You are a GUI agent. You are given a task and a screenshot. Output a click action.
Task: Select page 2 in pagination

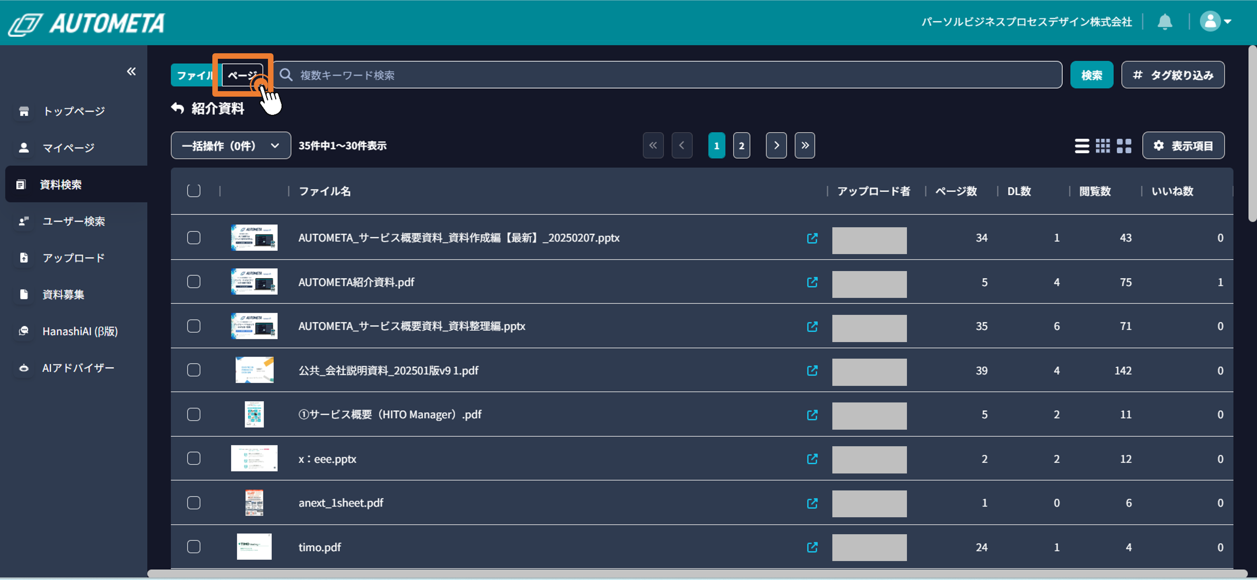pos(741,145)
